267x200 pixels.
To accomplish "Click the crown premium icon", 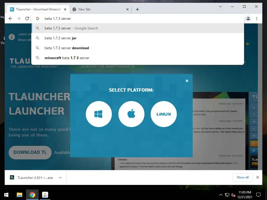I will tap(247, 44).
